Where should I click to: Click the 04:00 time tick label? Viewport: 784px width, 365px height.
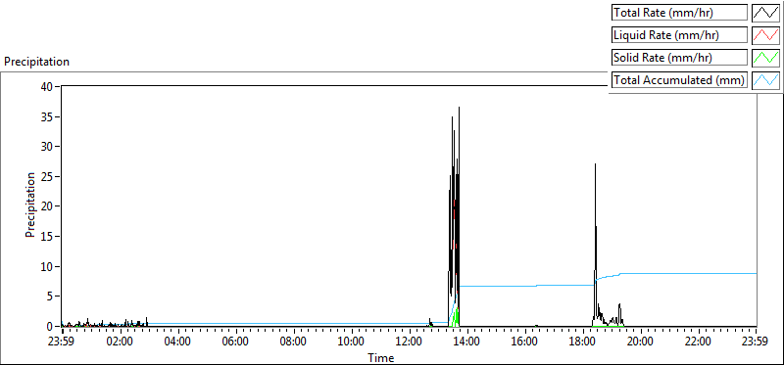point(178,342)
